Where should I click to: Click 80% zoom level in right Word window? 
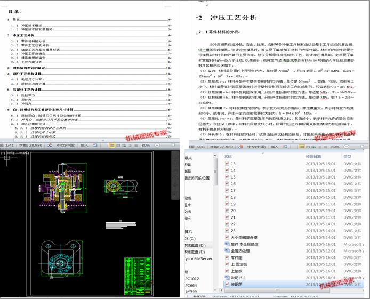click(335, 147)
